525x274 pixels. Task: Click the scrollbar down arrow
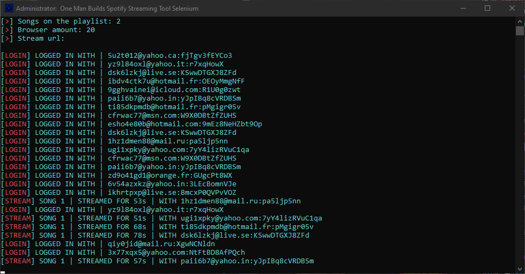click(520, 269)
